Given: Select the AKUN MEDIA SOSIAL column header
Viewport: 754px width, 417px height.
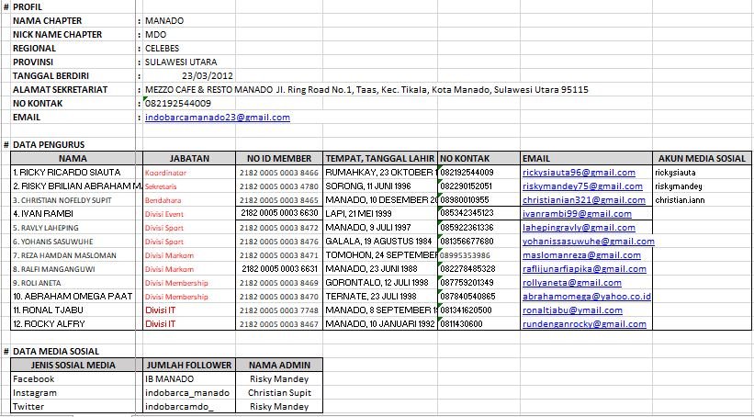Looking at the screenshot, I should [702, 159].
